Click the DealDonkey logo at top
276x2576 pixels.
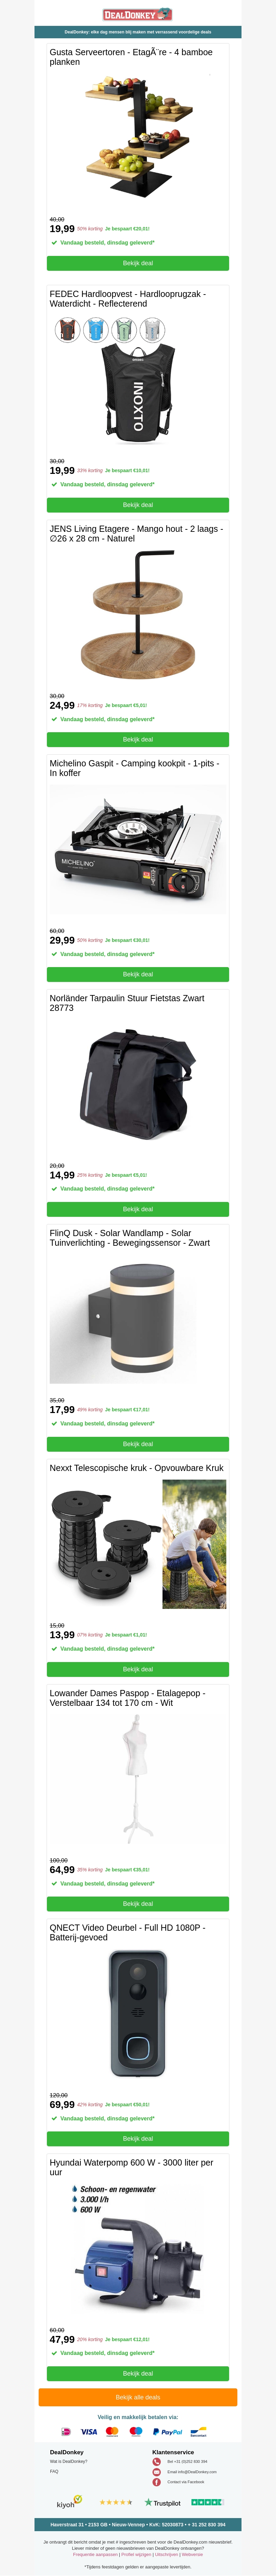point(138,14)
